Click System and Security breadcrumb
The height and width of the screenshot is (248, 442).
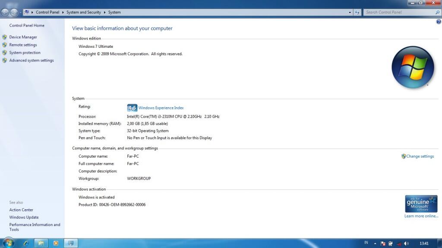[83, 12]
